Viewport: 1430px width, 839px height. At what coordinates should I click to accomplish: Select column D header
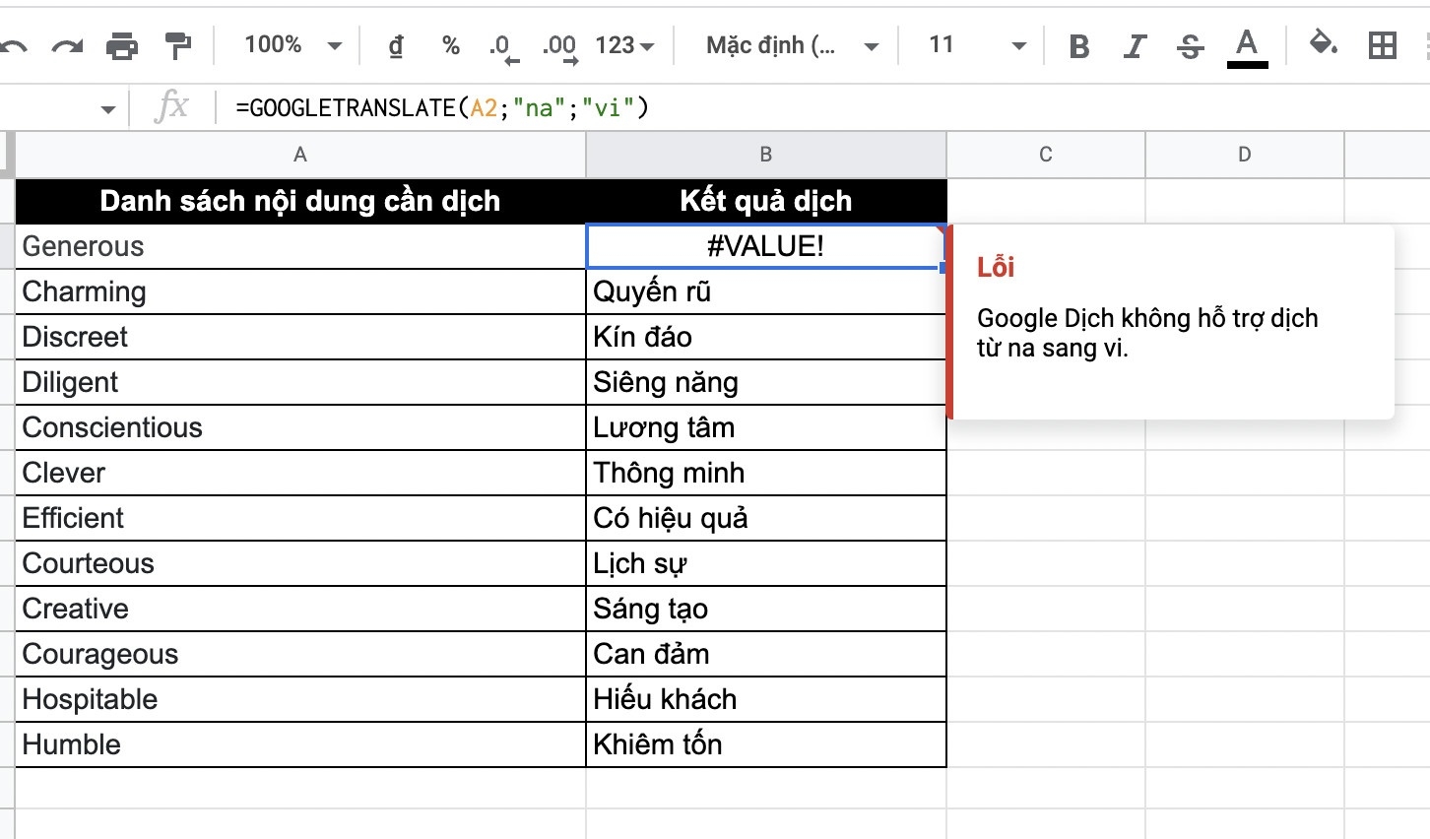[x=1245, y=155]
